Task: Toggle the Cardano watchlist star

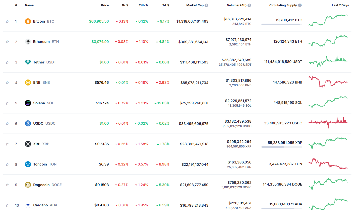Action: [7, 205]
